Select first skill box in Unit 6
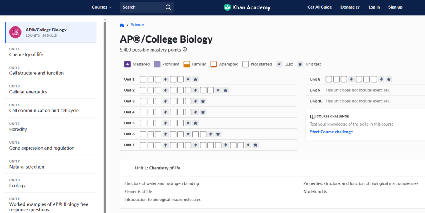 click(x=143, y=134)
